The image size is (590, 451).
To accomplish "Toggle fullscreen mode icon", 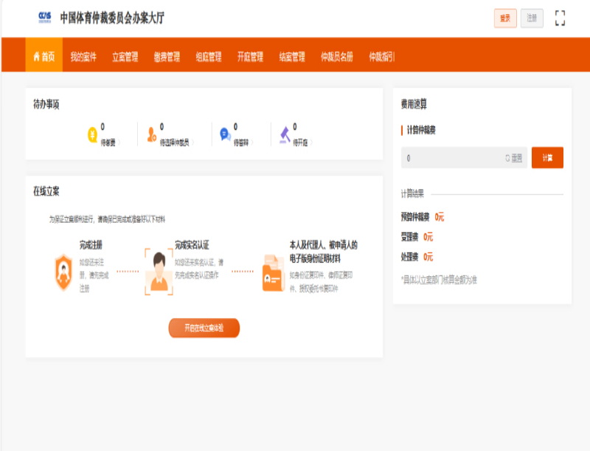I will pos(560,18).
